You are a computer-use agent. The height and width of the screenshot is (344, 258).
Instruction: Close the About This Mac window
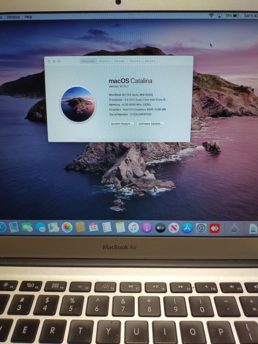[x=49, y=61]
